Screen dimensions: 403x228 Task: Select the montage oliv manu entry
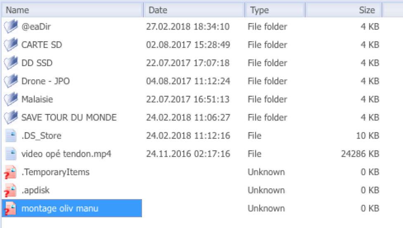click(x=60, y=209)
